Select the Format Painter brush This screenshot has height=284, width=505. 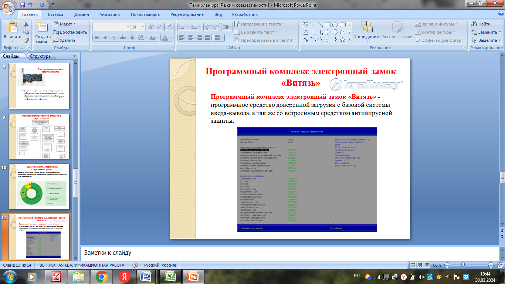click(26, 40)
